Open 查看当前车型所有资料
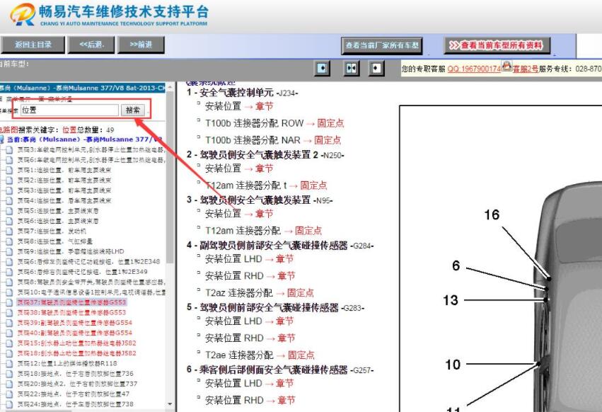 click(497, 45)
